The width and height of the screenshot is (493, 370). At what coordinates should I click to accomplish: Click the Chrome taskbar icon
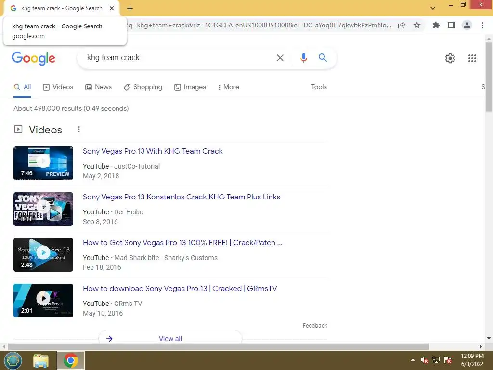71,360
